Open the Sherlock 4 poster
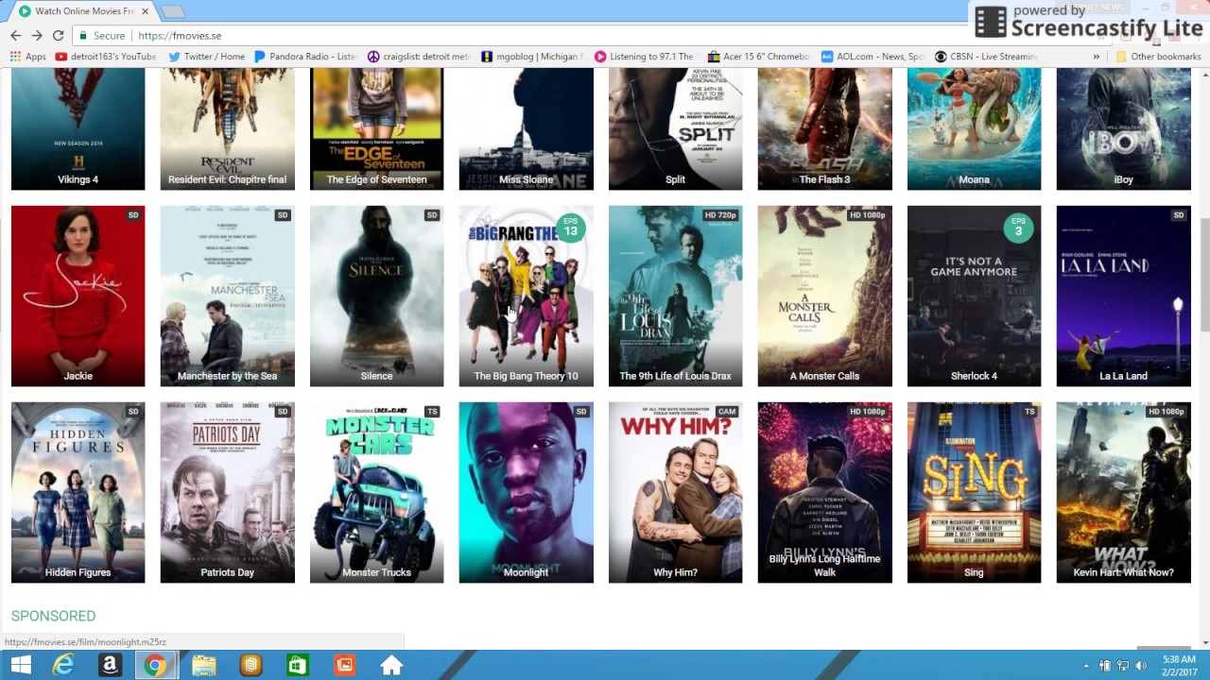Screen dimensions: 1210x680 click(x=975, y=297)
